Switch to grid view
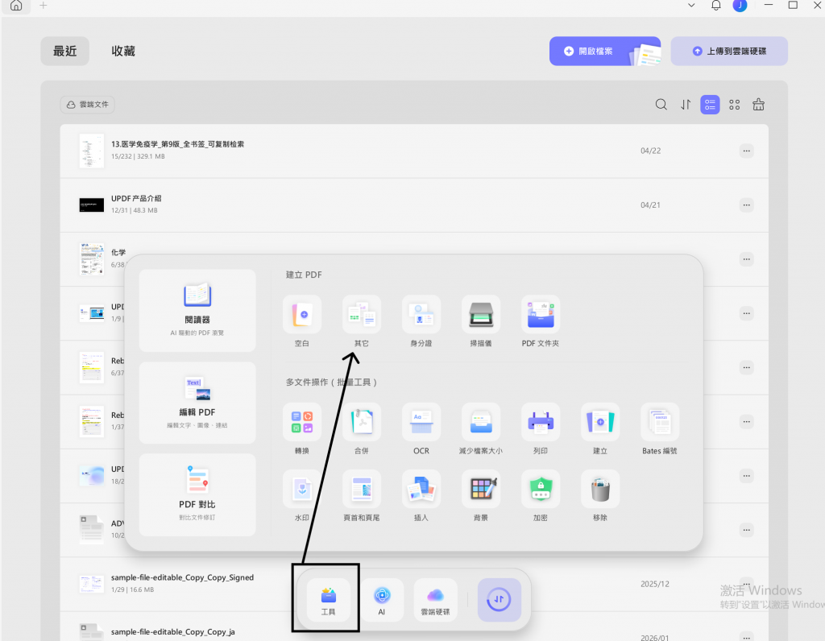The width and height of the screenshot is (825, 641). (735, 105)
